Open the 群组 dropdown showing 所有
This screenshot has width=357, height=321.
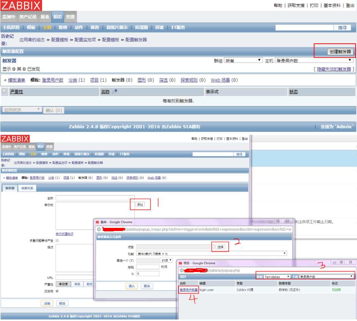point(243,60)
